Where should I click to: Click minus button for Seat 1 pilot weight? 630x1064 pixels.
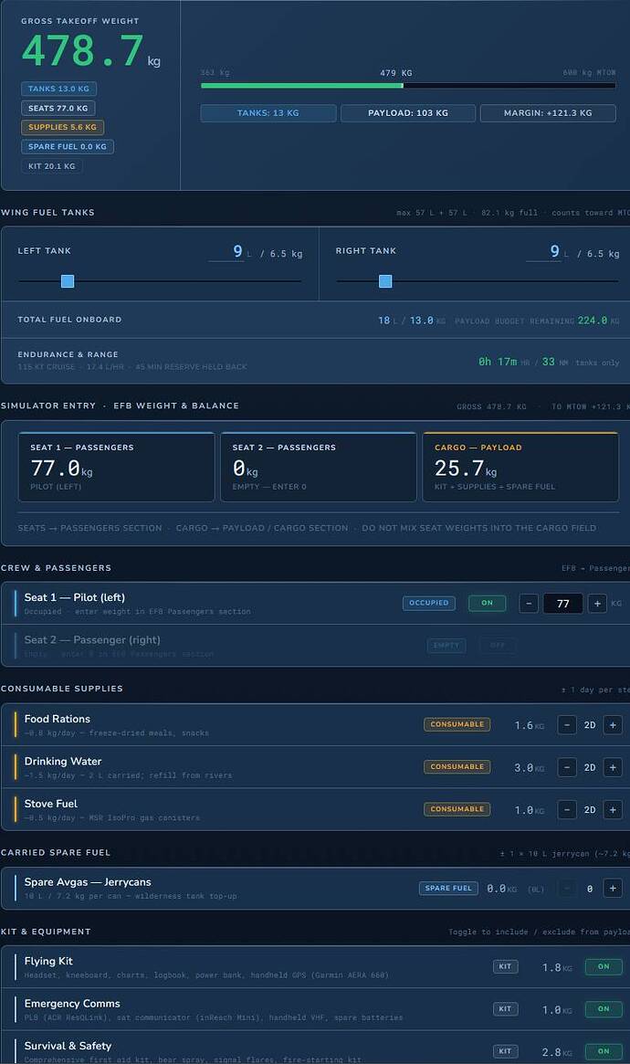tap(529, 603)
